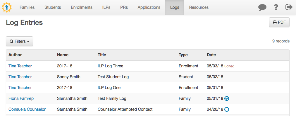Export log entries with PDF button
Screen dimensions: 296x116
pyautogui.click(x=279, y=22)
